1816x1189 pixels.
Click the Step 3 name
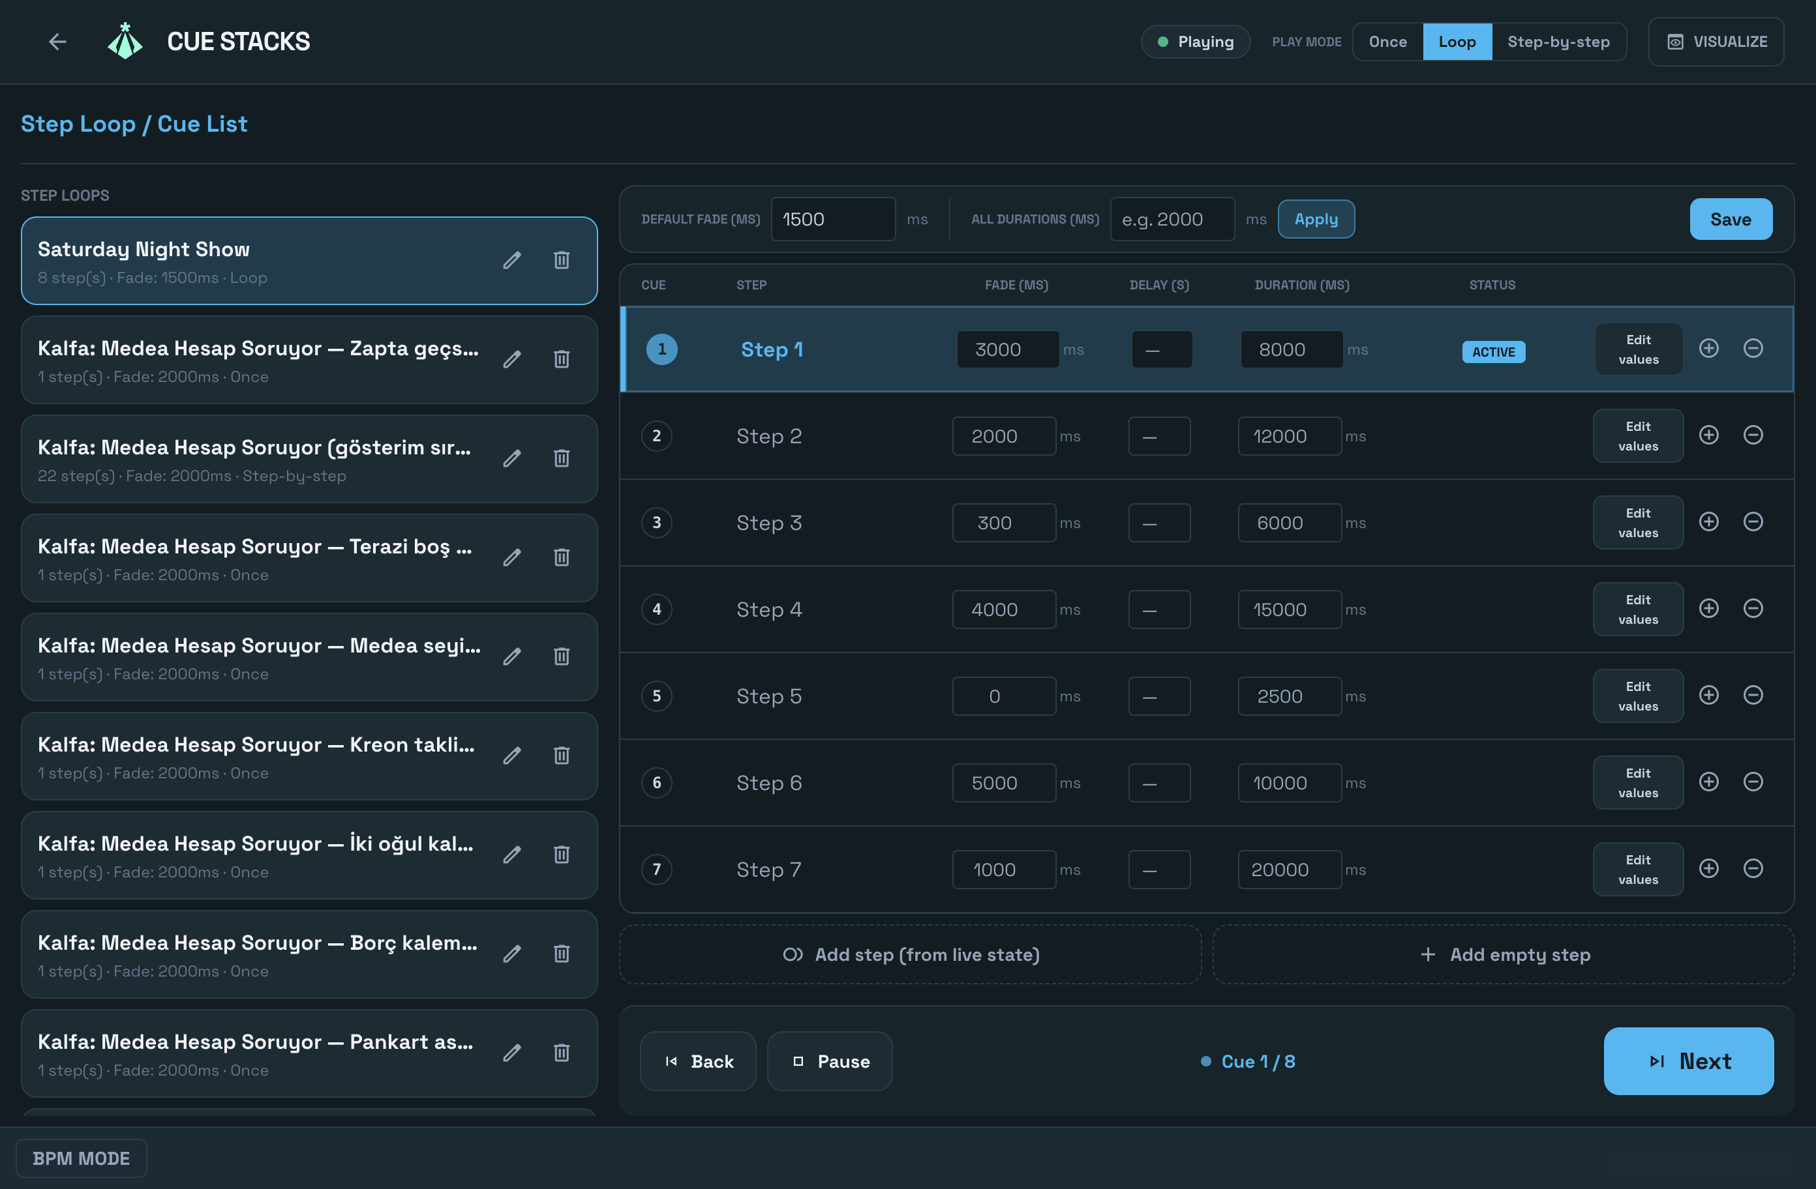coord(769,523)
